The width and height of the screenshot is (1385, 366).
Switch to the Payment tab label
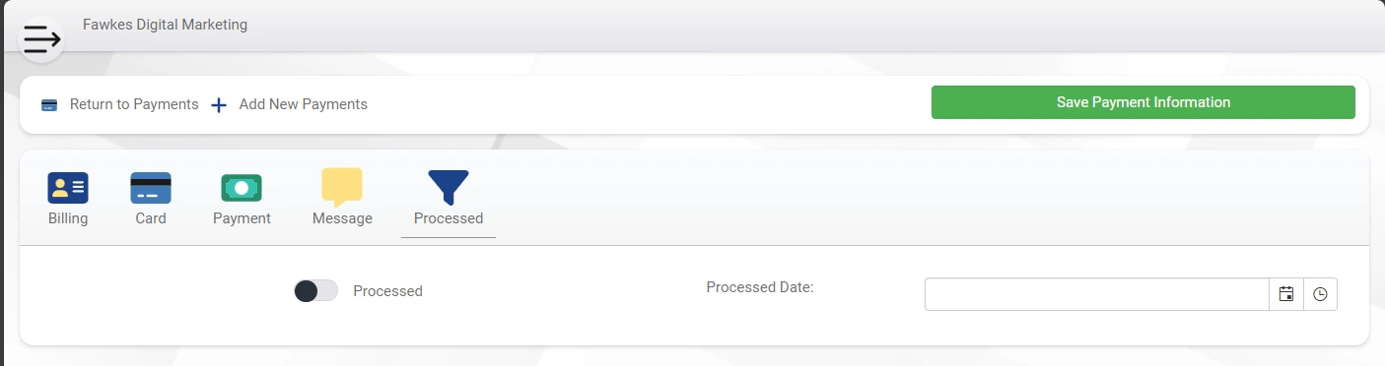[x=242, y=218]
